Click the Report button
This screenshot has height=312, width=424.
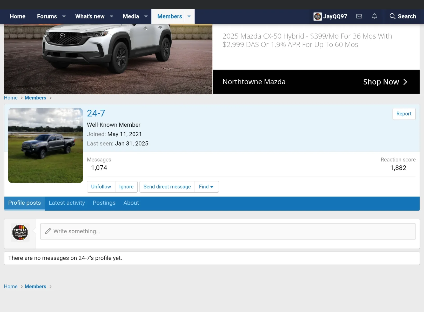tap(404, 114)
